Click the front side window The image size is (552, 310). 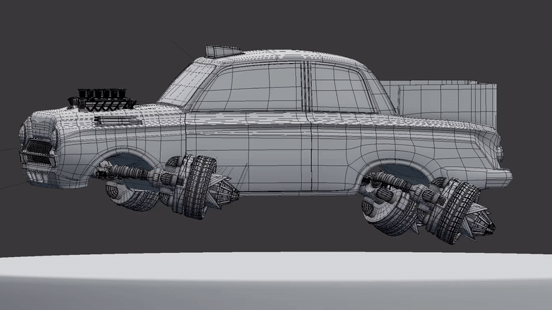(248, 88)
